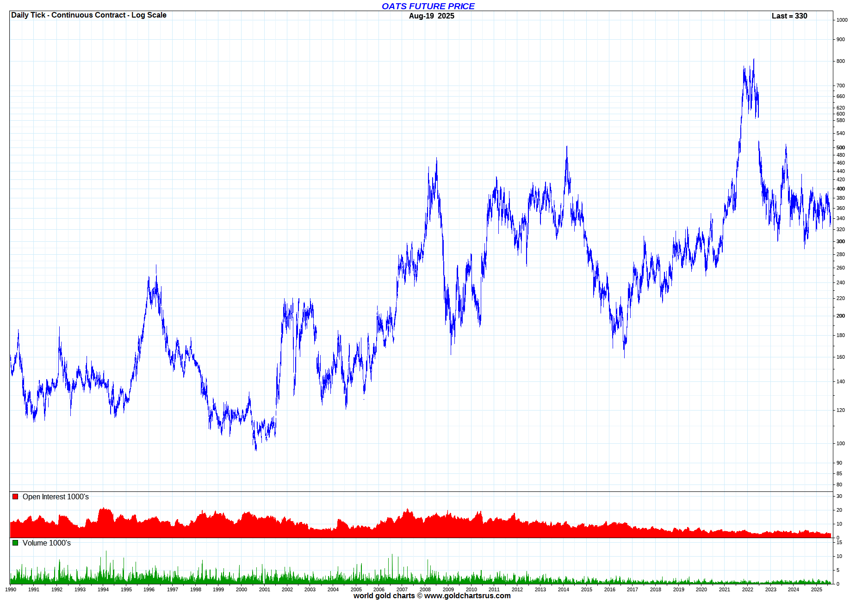This screenshot has width=856, height=601.
Task: Click the 2014 year axis label
Action: tap(564, 589)
